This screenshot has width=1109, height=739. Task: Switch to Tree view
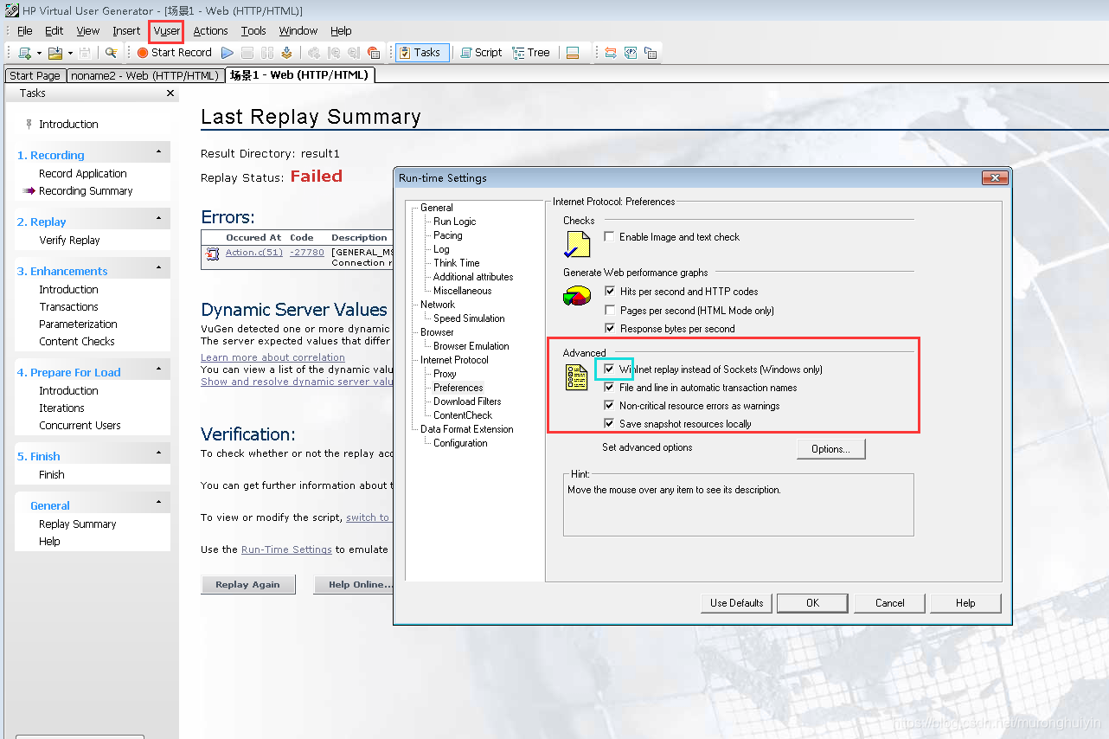click(531, 53)
